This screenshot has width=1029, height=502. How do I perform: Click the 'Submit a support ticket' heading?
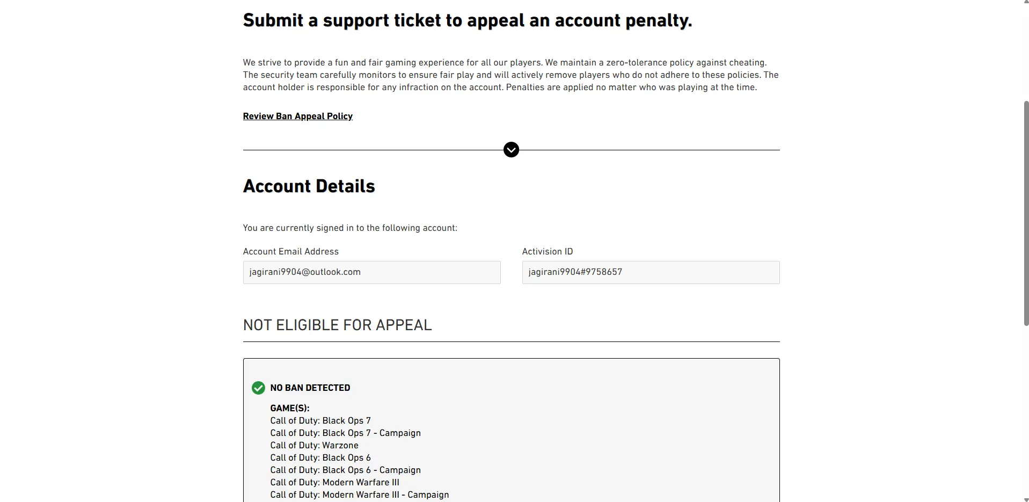[467, 20]
